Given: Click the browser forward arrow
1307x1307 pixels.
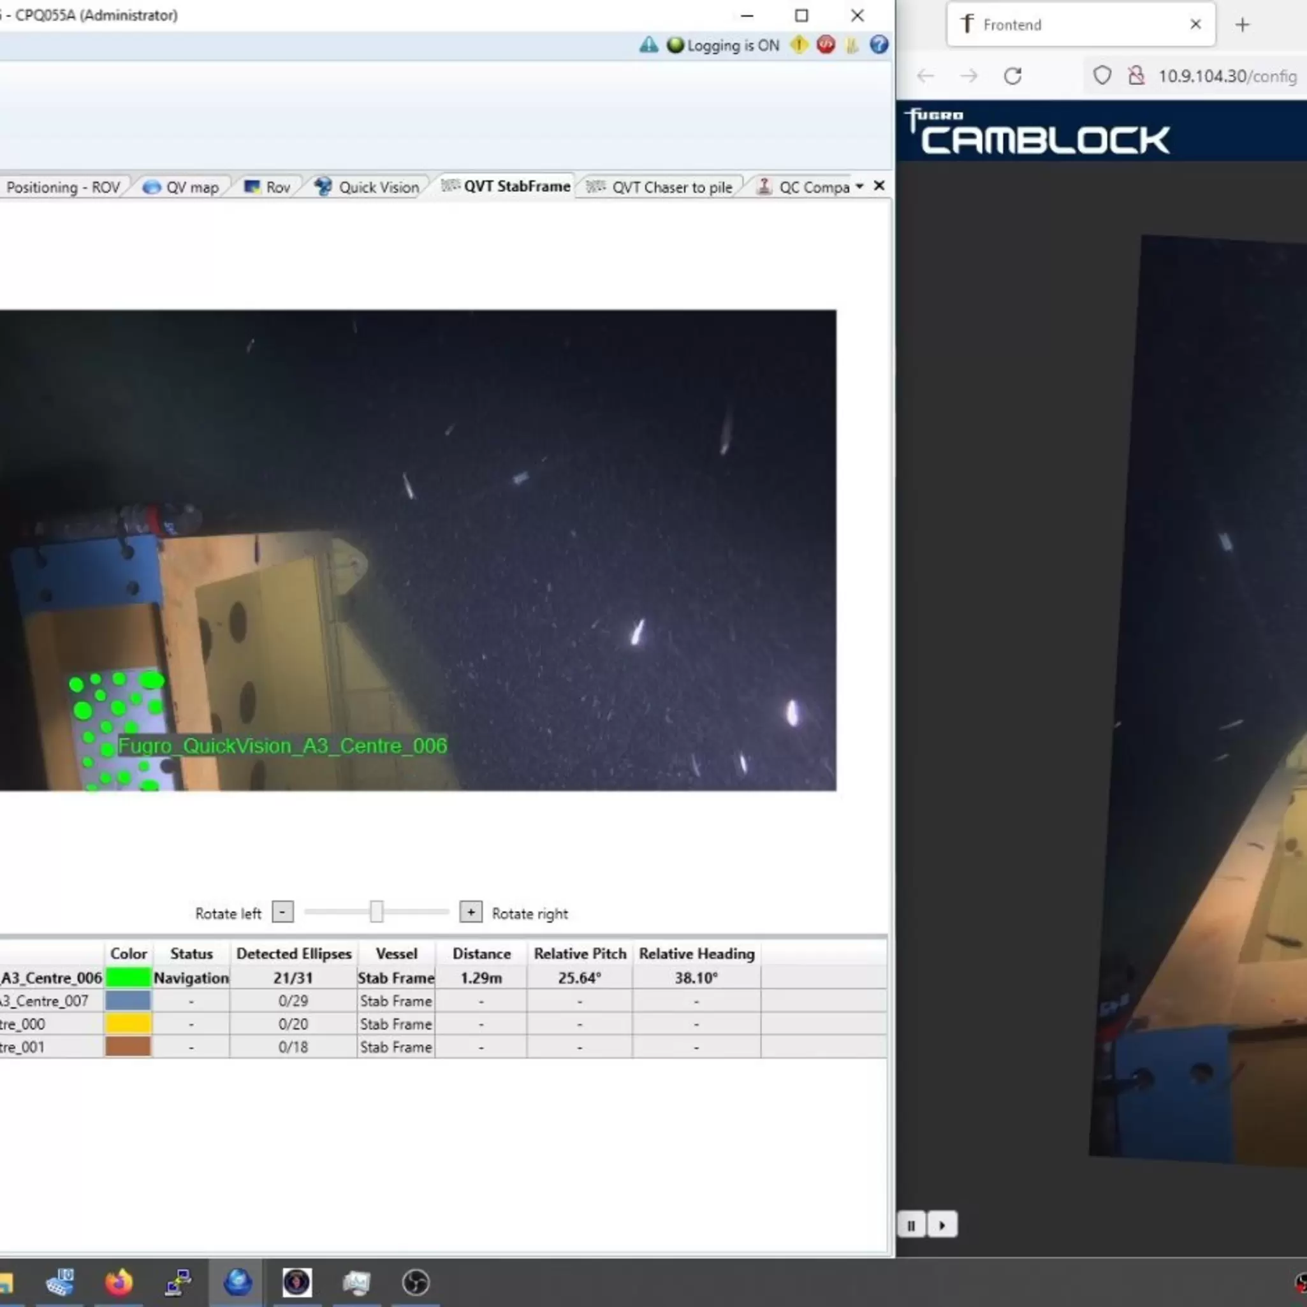Looking at the screenshot, I should coord(968,76).
